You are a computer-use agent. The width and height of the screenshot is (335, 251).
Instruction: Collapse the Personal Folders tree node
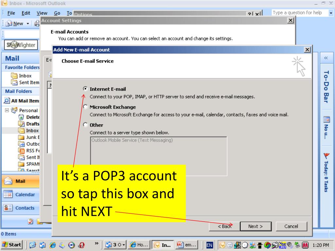click(7, 110)
